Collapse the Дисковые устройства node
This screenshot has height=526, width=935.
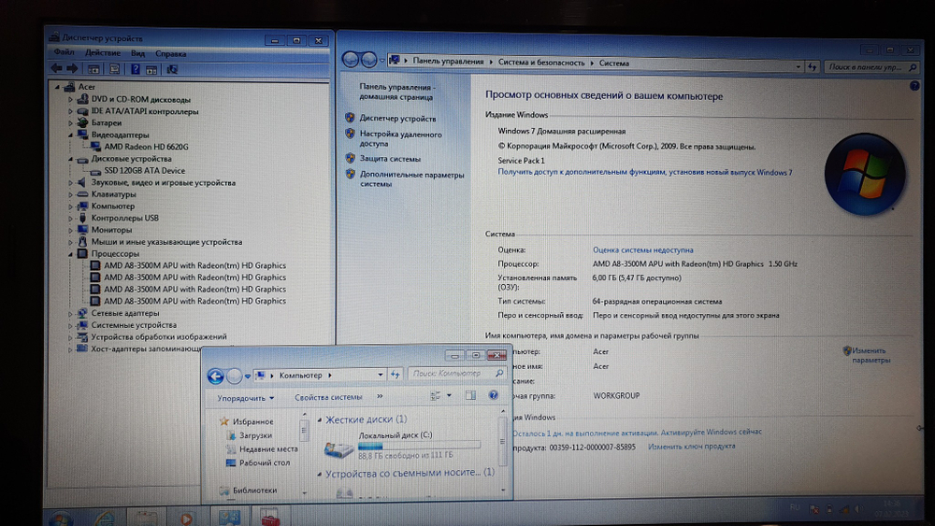click(x=70, y=159)
